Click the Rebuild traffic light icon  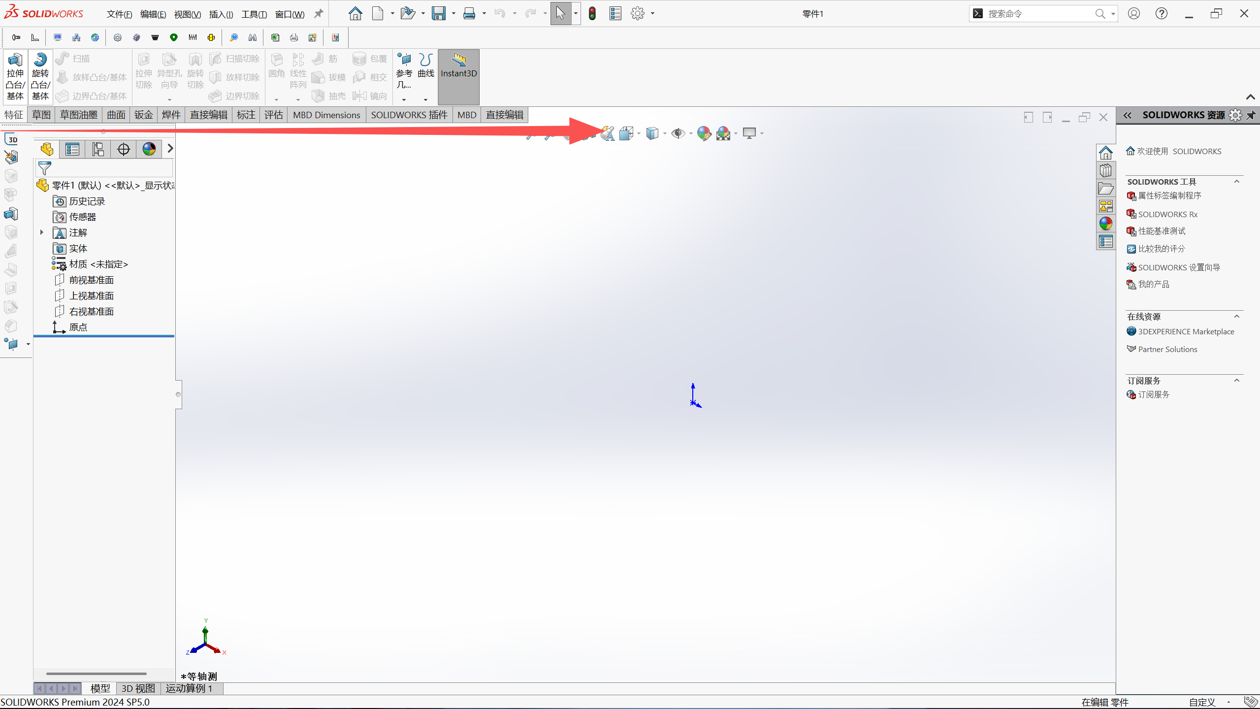click(592, 14)
